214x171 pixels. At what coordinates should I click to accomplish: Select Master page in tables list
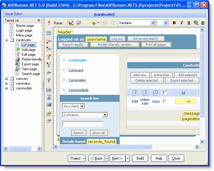[x=25, y=26]
